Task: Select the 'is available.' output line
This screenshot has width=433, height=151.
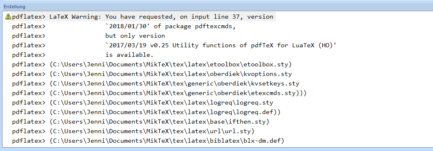Action: click(83, 55)
